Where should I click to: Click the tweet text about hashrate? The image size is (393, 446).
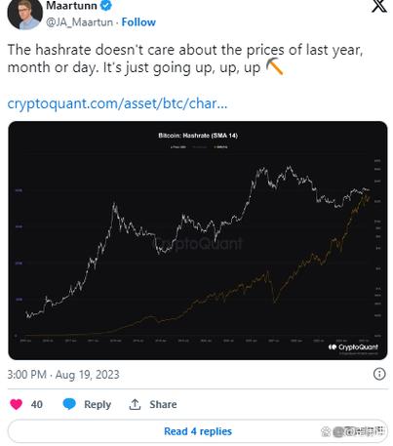pos(185,59)
